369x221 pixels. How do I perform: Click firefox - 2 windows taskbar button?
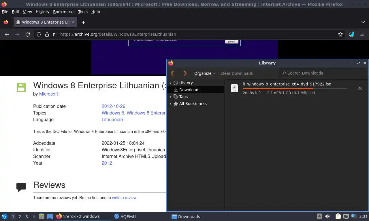[83, 216]
